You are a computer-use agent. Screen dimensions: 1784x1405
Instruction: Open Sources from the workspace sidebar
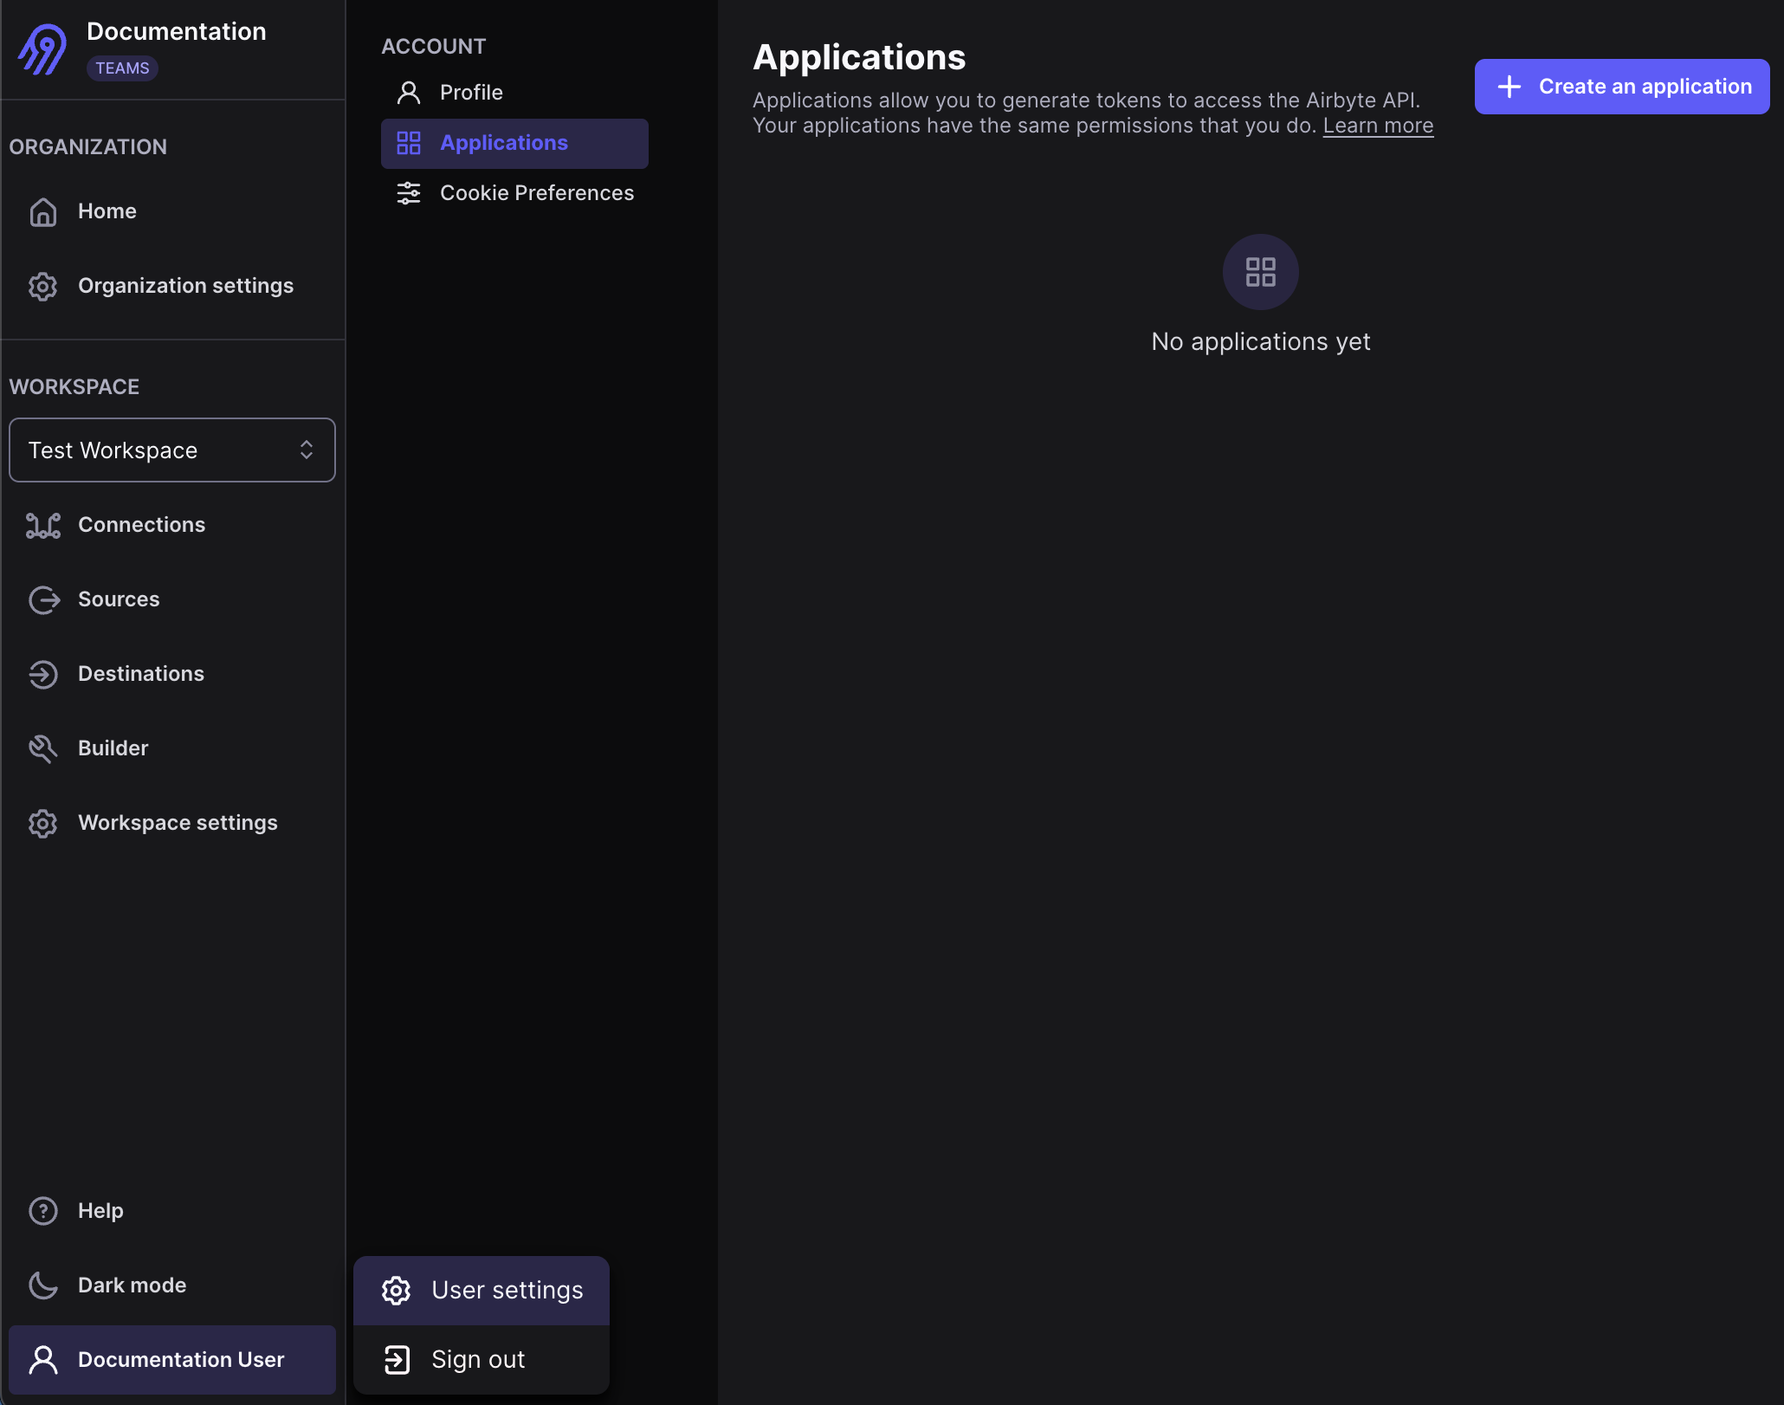(119, 599)
